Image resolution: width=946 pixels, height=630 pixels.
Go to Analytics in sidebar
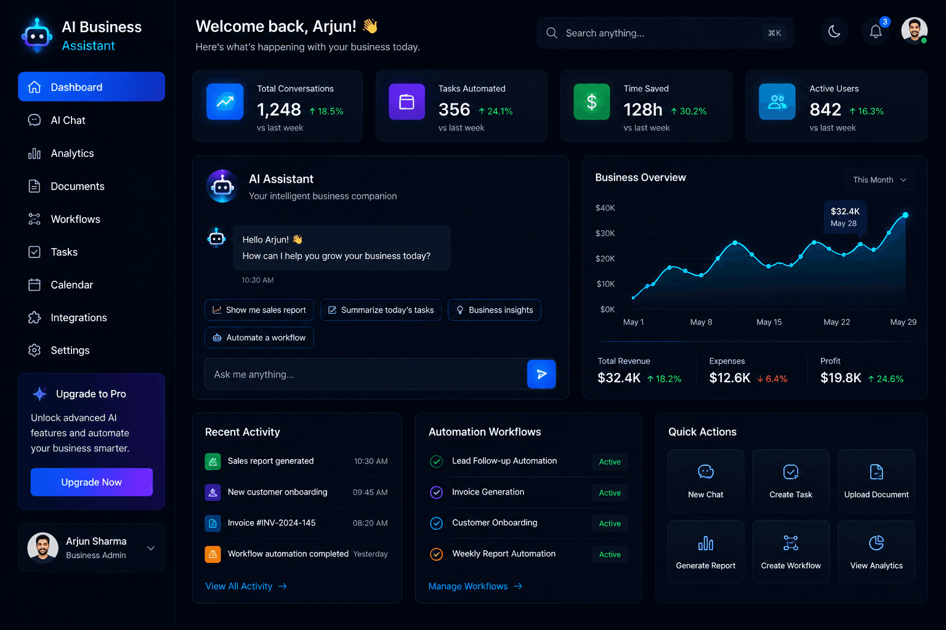tap(91, 153)
